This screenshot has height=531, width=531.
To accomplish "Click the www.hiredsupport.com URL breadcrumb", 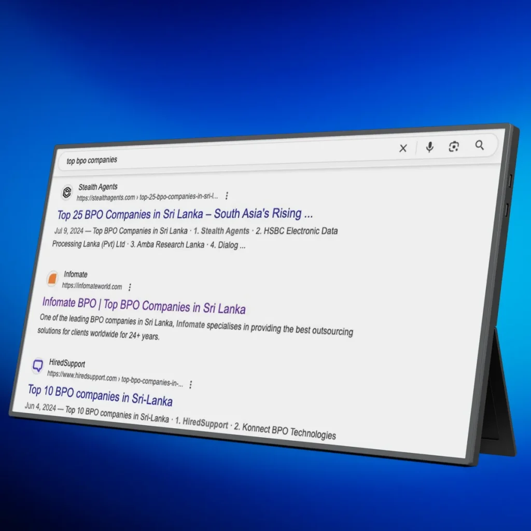I will 115,379.
